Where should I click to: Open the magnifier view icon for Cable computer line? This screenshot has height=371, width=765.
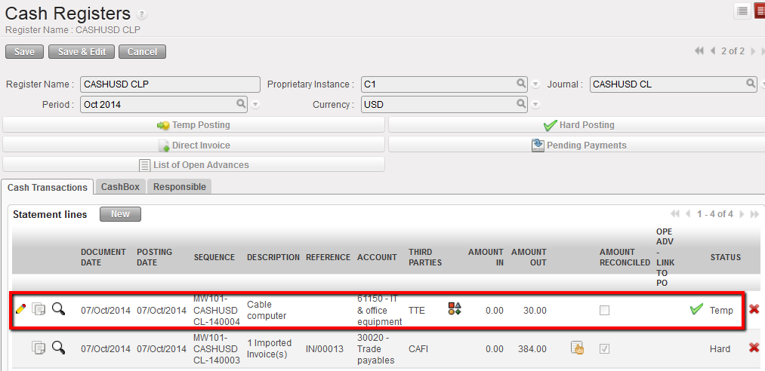point(58,309)
